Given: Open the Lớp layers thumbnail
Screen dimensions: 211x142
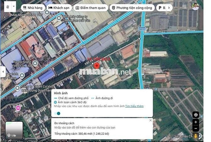Looking at the screenshot, I should pos(14,130).
